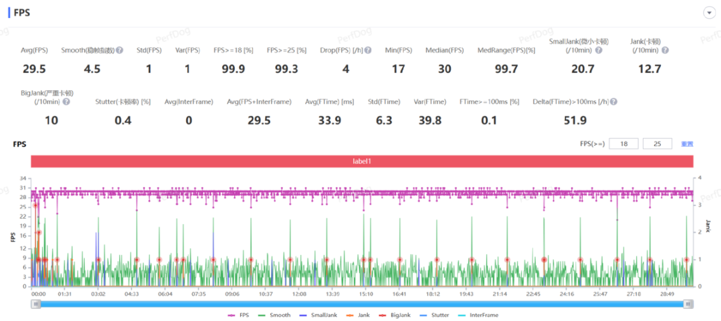Click the Median(FPS) value 30
The width and height of the screenshot is (721, 321).
[x=445, y=69]
